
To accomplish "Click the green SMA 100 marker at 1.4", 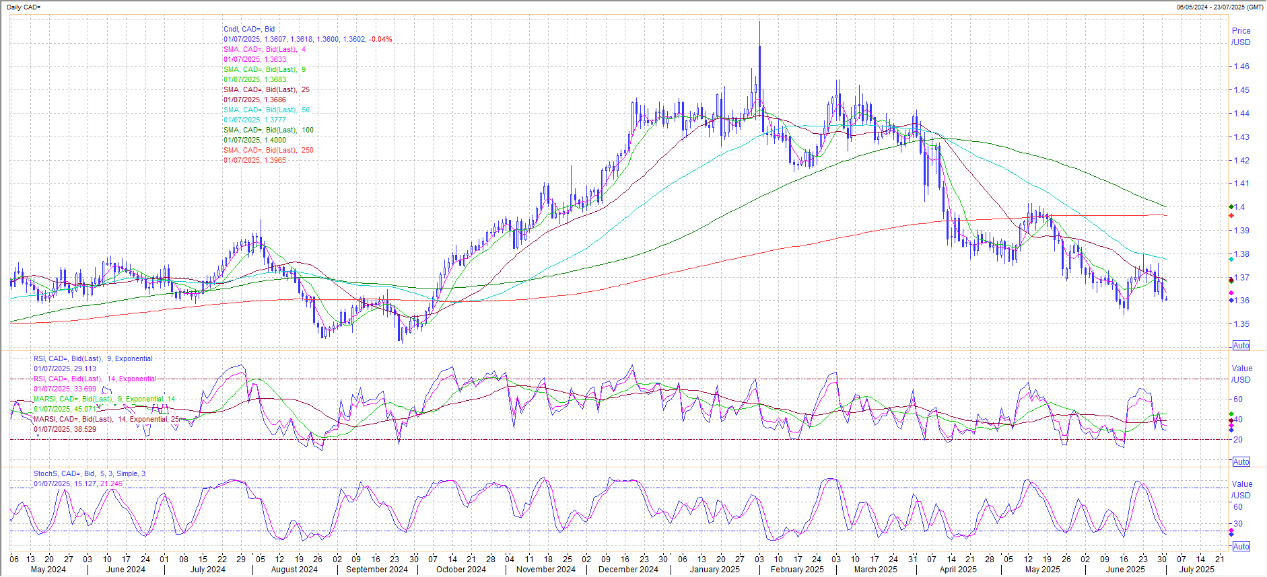I will [x=1231, y=207].
